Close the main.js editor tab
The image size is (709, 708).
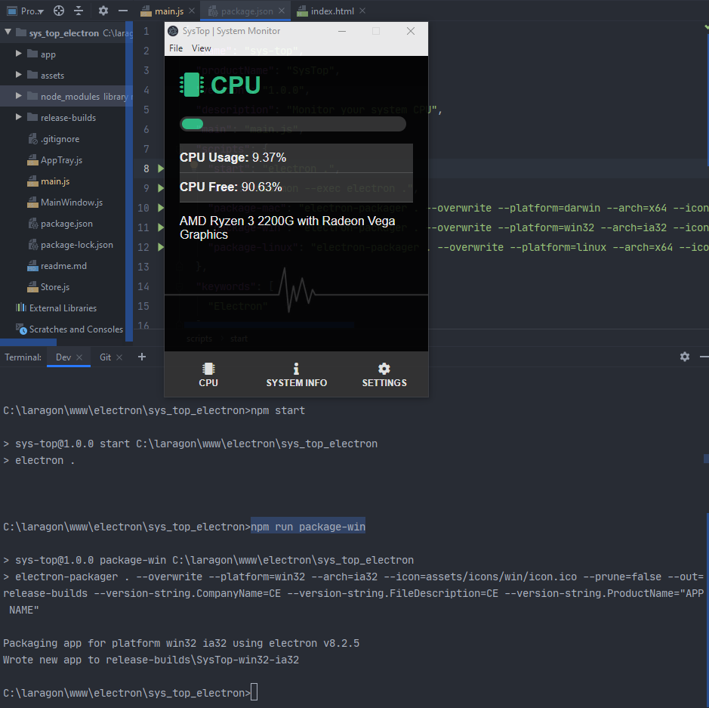pos(192,11)
